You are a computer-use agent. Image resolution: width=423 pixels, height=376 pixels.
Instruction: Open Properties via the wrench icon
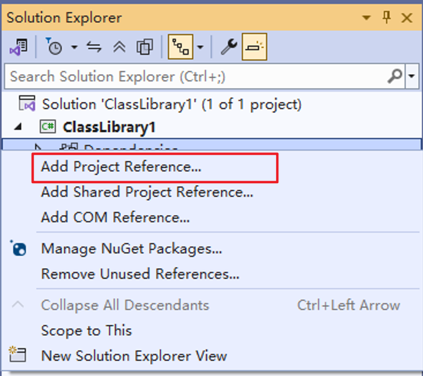(228, 47)
